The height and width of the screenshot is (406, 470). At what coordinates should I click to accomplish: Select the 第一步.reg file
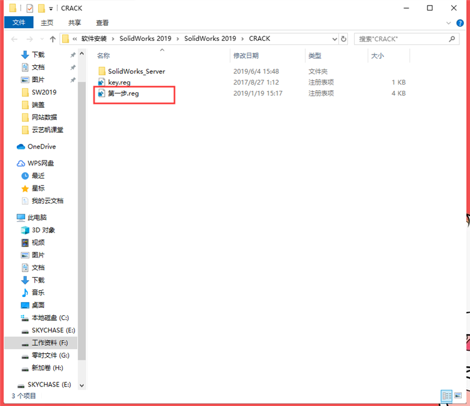pos(123,93)
